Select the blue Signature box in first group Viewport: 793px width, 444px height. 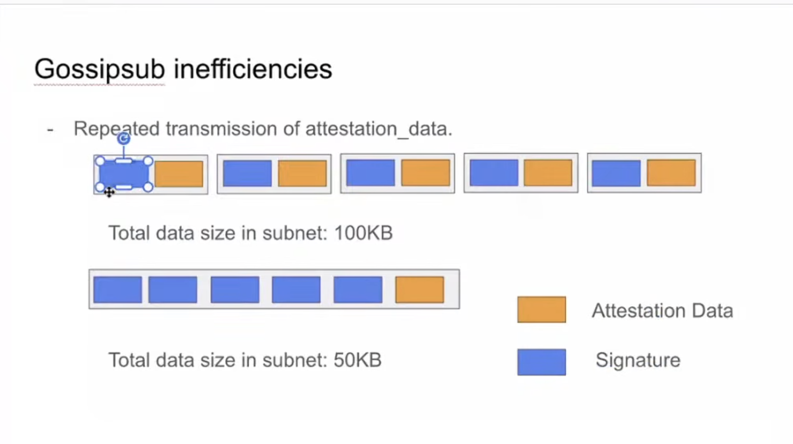pos(124,174)
